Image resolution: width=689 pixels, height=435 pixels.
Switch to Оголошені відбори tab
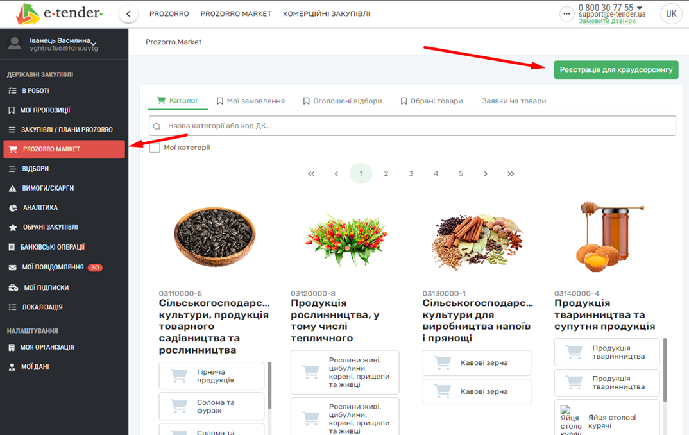click(343, 101)
